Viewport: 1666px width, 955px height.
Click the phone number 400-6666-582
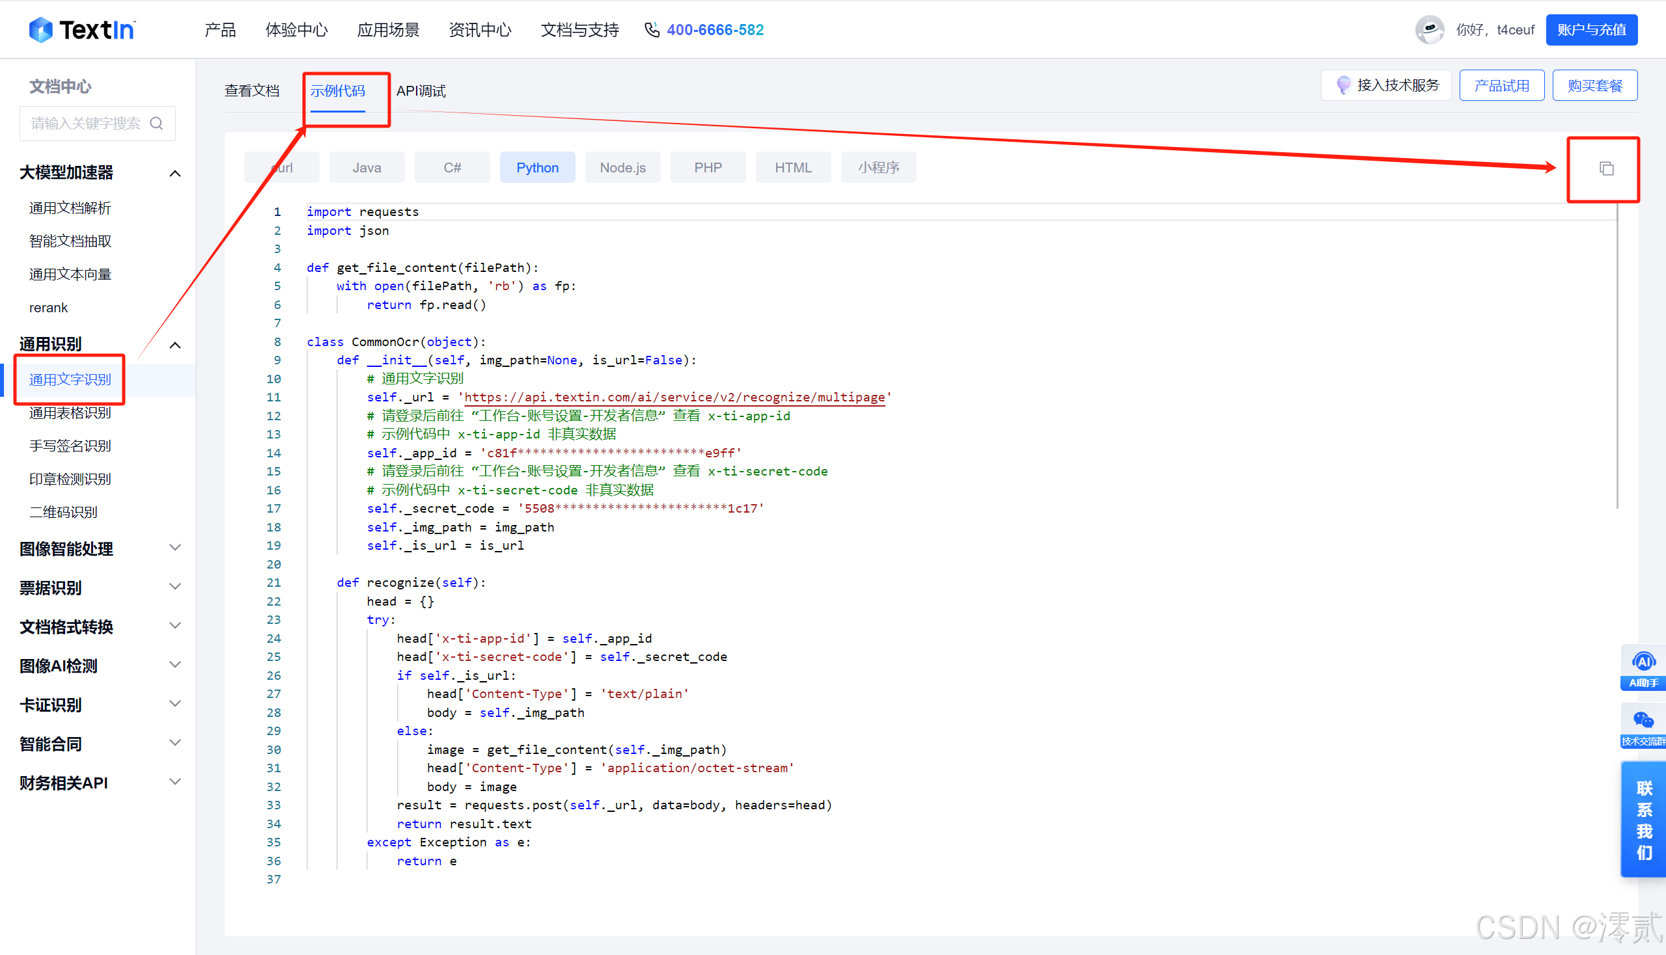click(x=714, y=30)
